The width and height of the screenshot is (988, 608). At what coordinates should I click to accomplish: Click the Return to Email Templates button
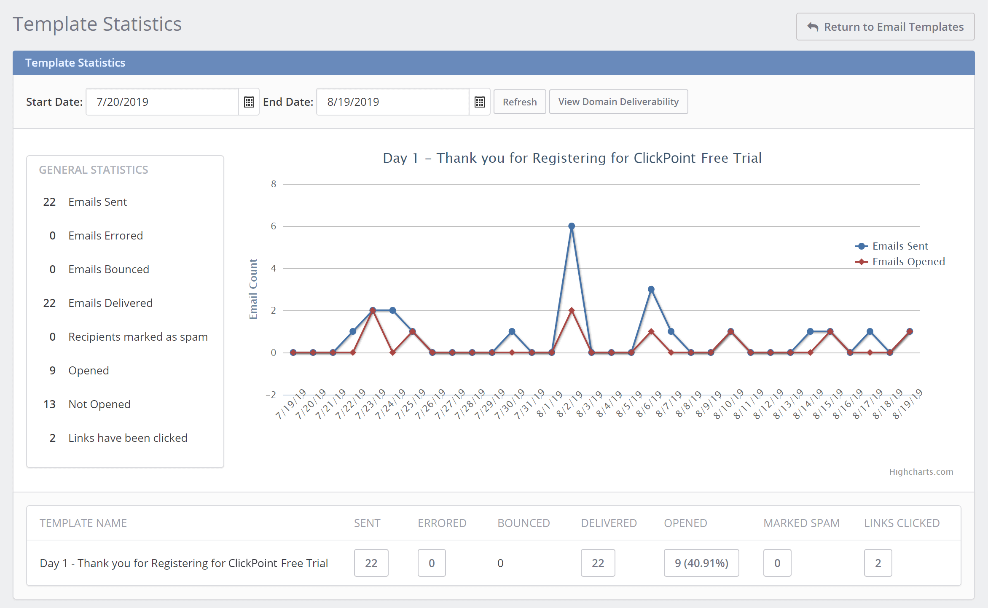tap(885, 27)
